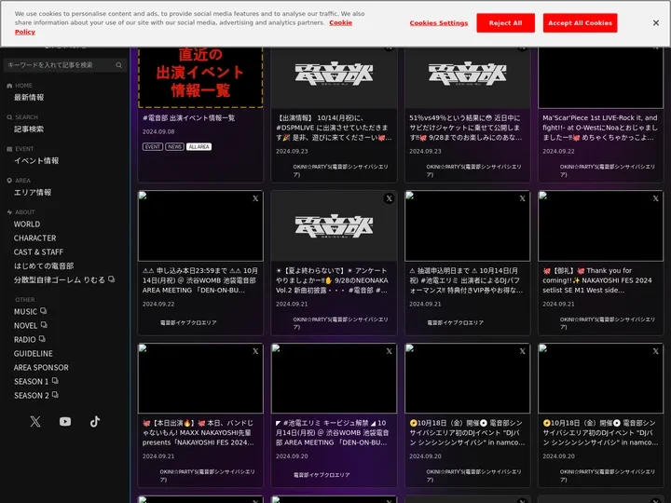671x503 pixels.
Task: Click the home icon beside HOME label
Action: [9, 86]
